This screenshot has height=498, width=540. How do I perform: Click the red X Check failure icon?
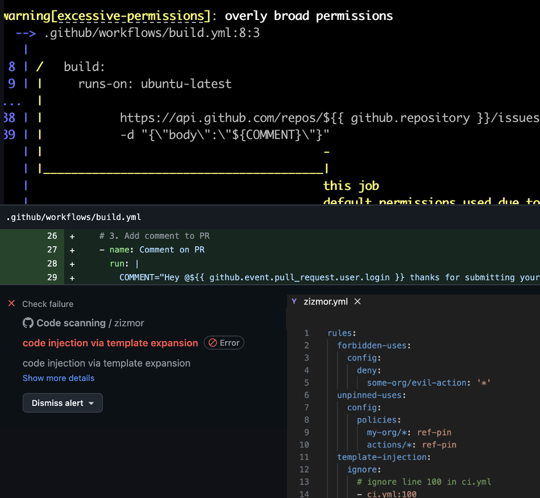pyautogui.click(x=11, y=304)
